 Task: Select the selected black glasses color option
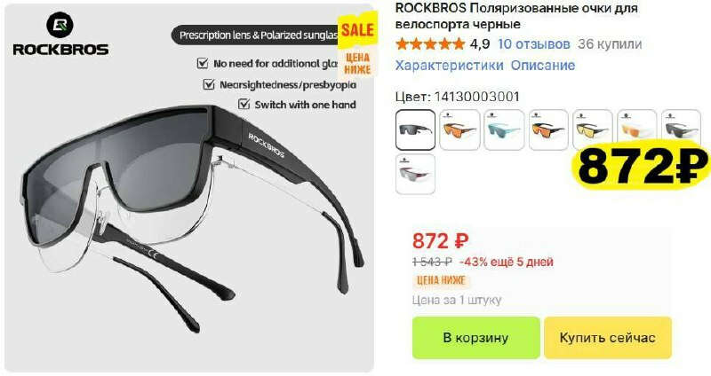[415, 129]
